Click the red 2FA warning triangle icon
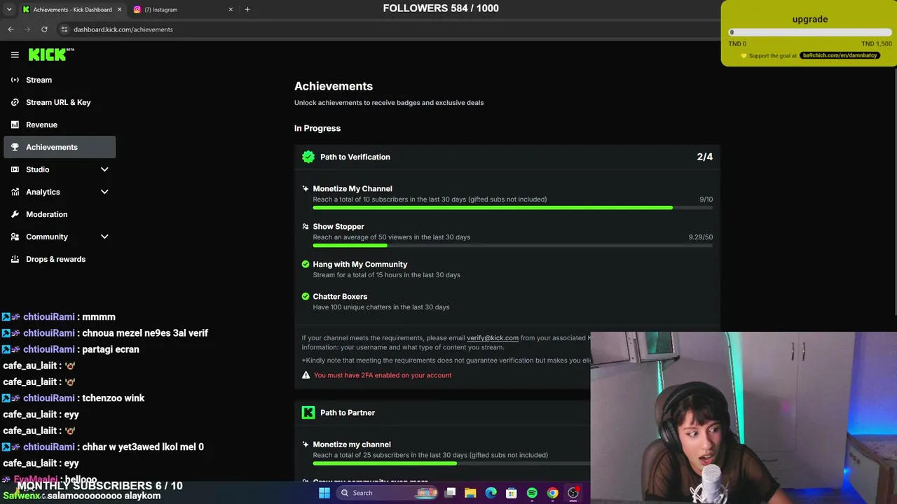This screenshot has width=897, height=504. click(x=306, y=375)
